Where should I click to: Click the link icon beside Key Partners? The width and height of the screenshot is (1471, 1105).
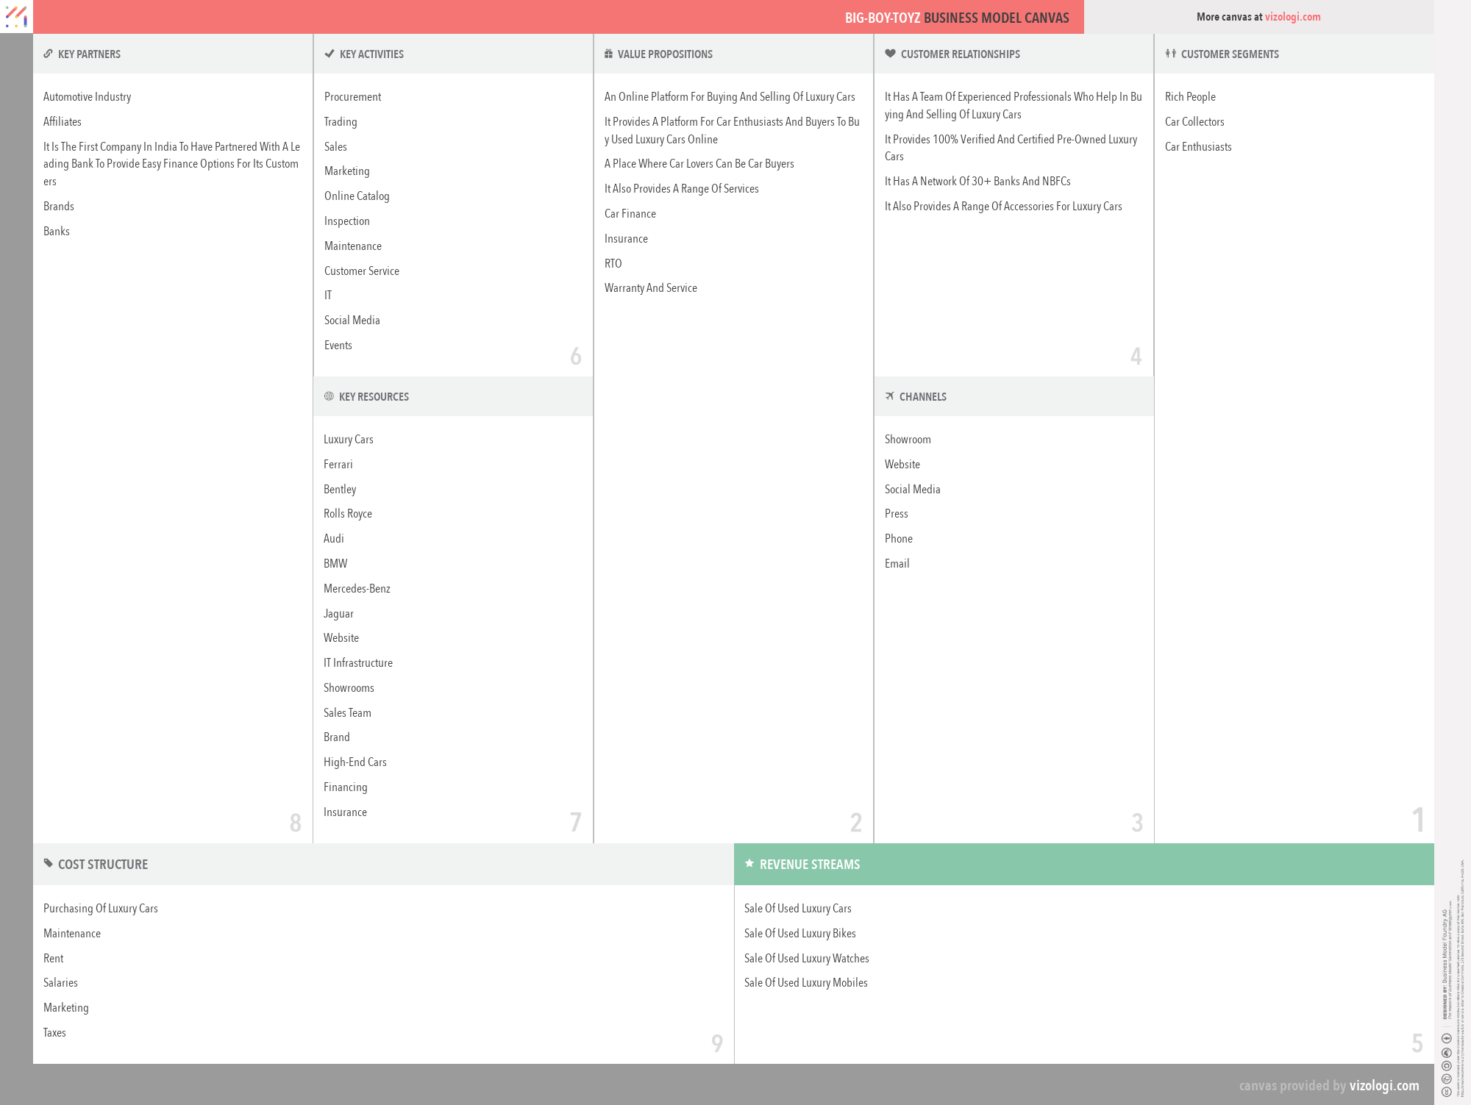(48, 54)
